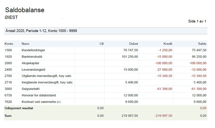Select account number 2710

(x=8, y=82)
